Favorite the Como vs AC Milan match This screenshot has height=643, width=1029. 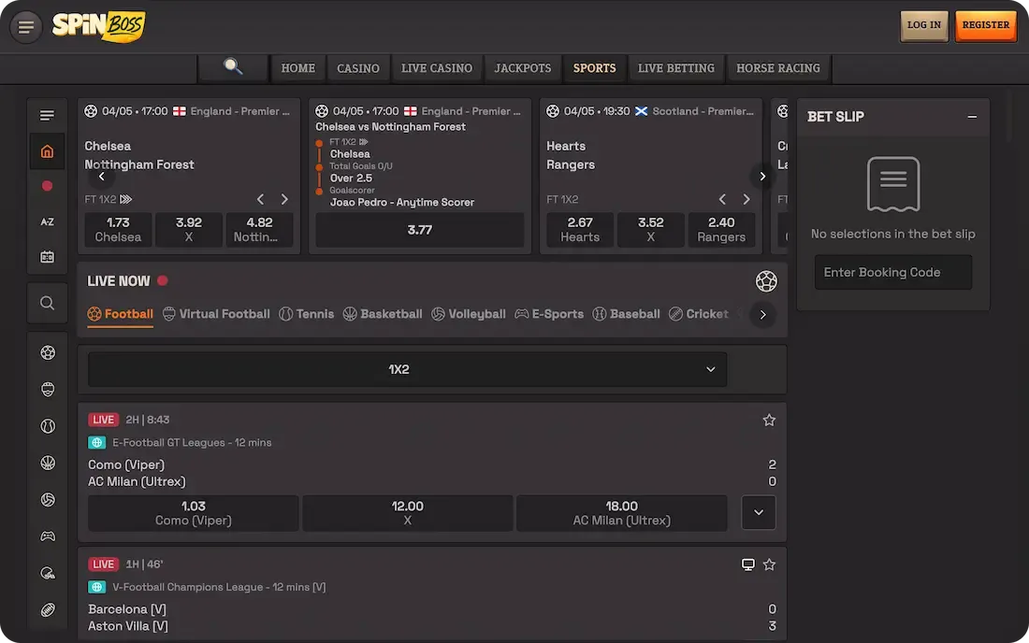click(x=769, y=421)
